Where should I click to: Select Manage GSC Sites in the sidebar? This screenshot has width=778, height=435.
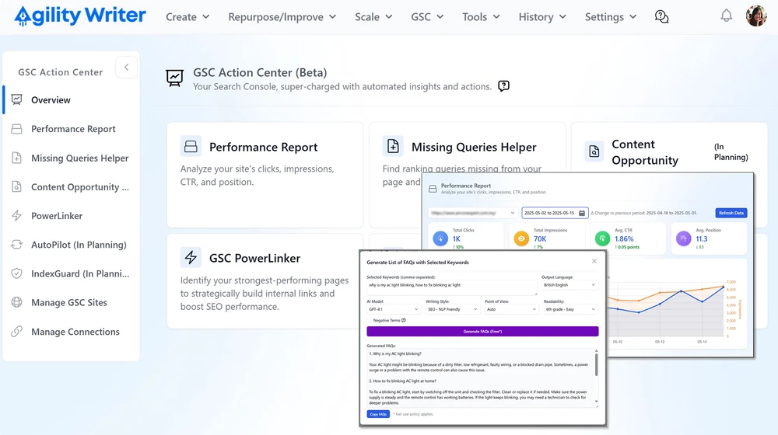pos(71,302)
